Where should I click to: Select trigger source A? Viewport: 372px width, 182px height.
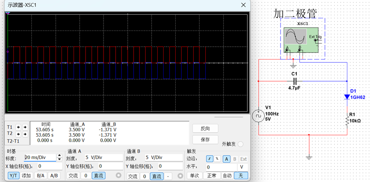227,159
